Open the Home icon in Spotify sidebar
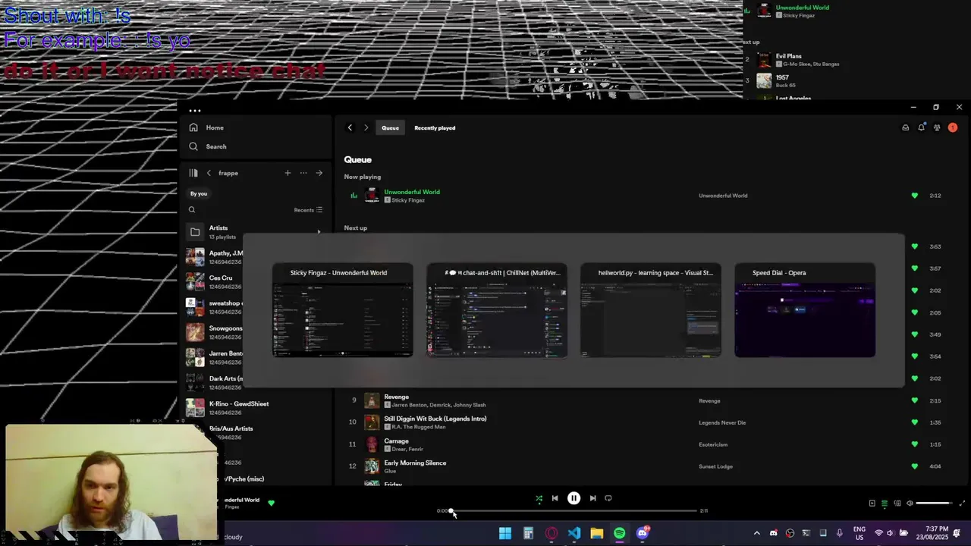Image resolution: width=971 pixels, height=546 pixels. [193, 127]
